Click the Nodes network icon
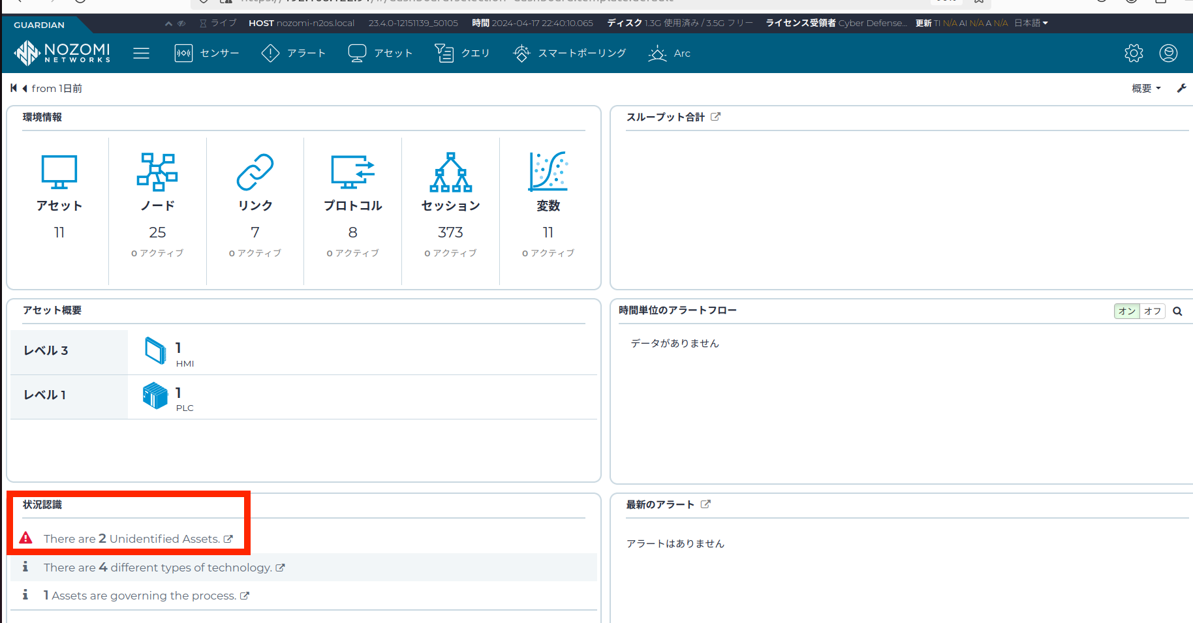The width and height of the screenshot is (1193, 623). point(157,172)
